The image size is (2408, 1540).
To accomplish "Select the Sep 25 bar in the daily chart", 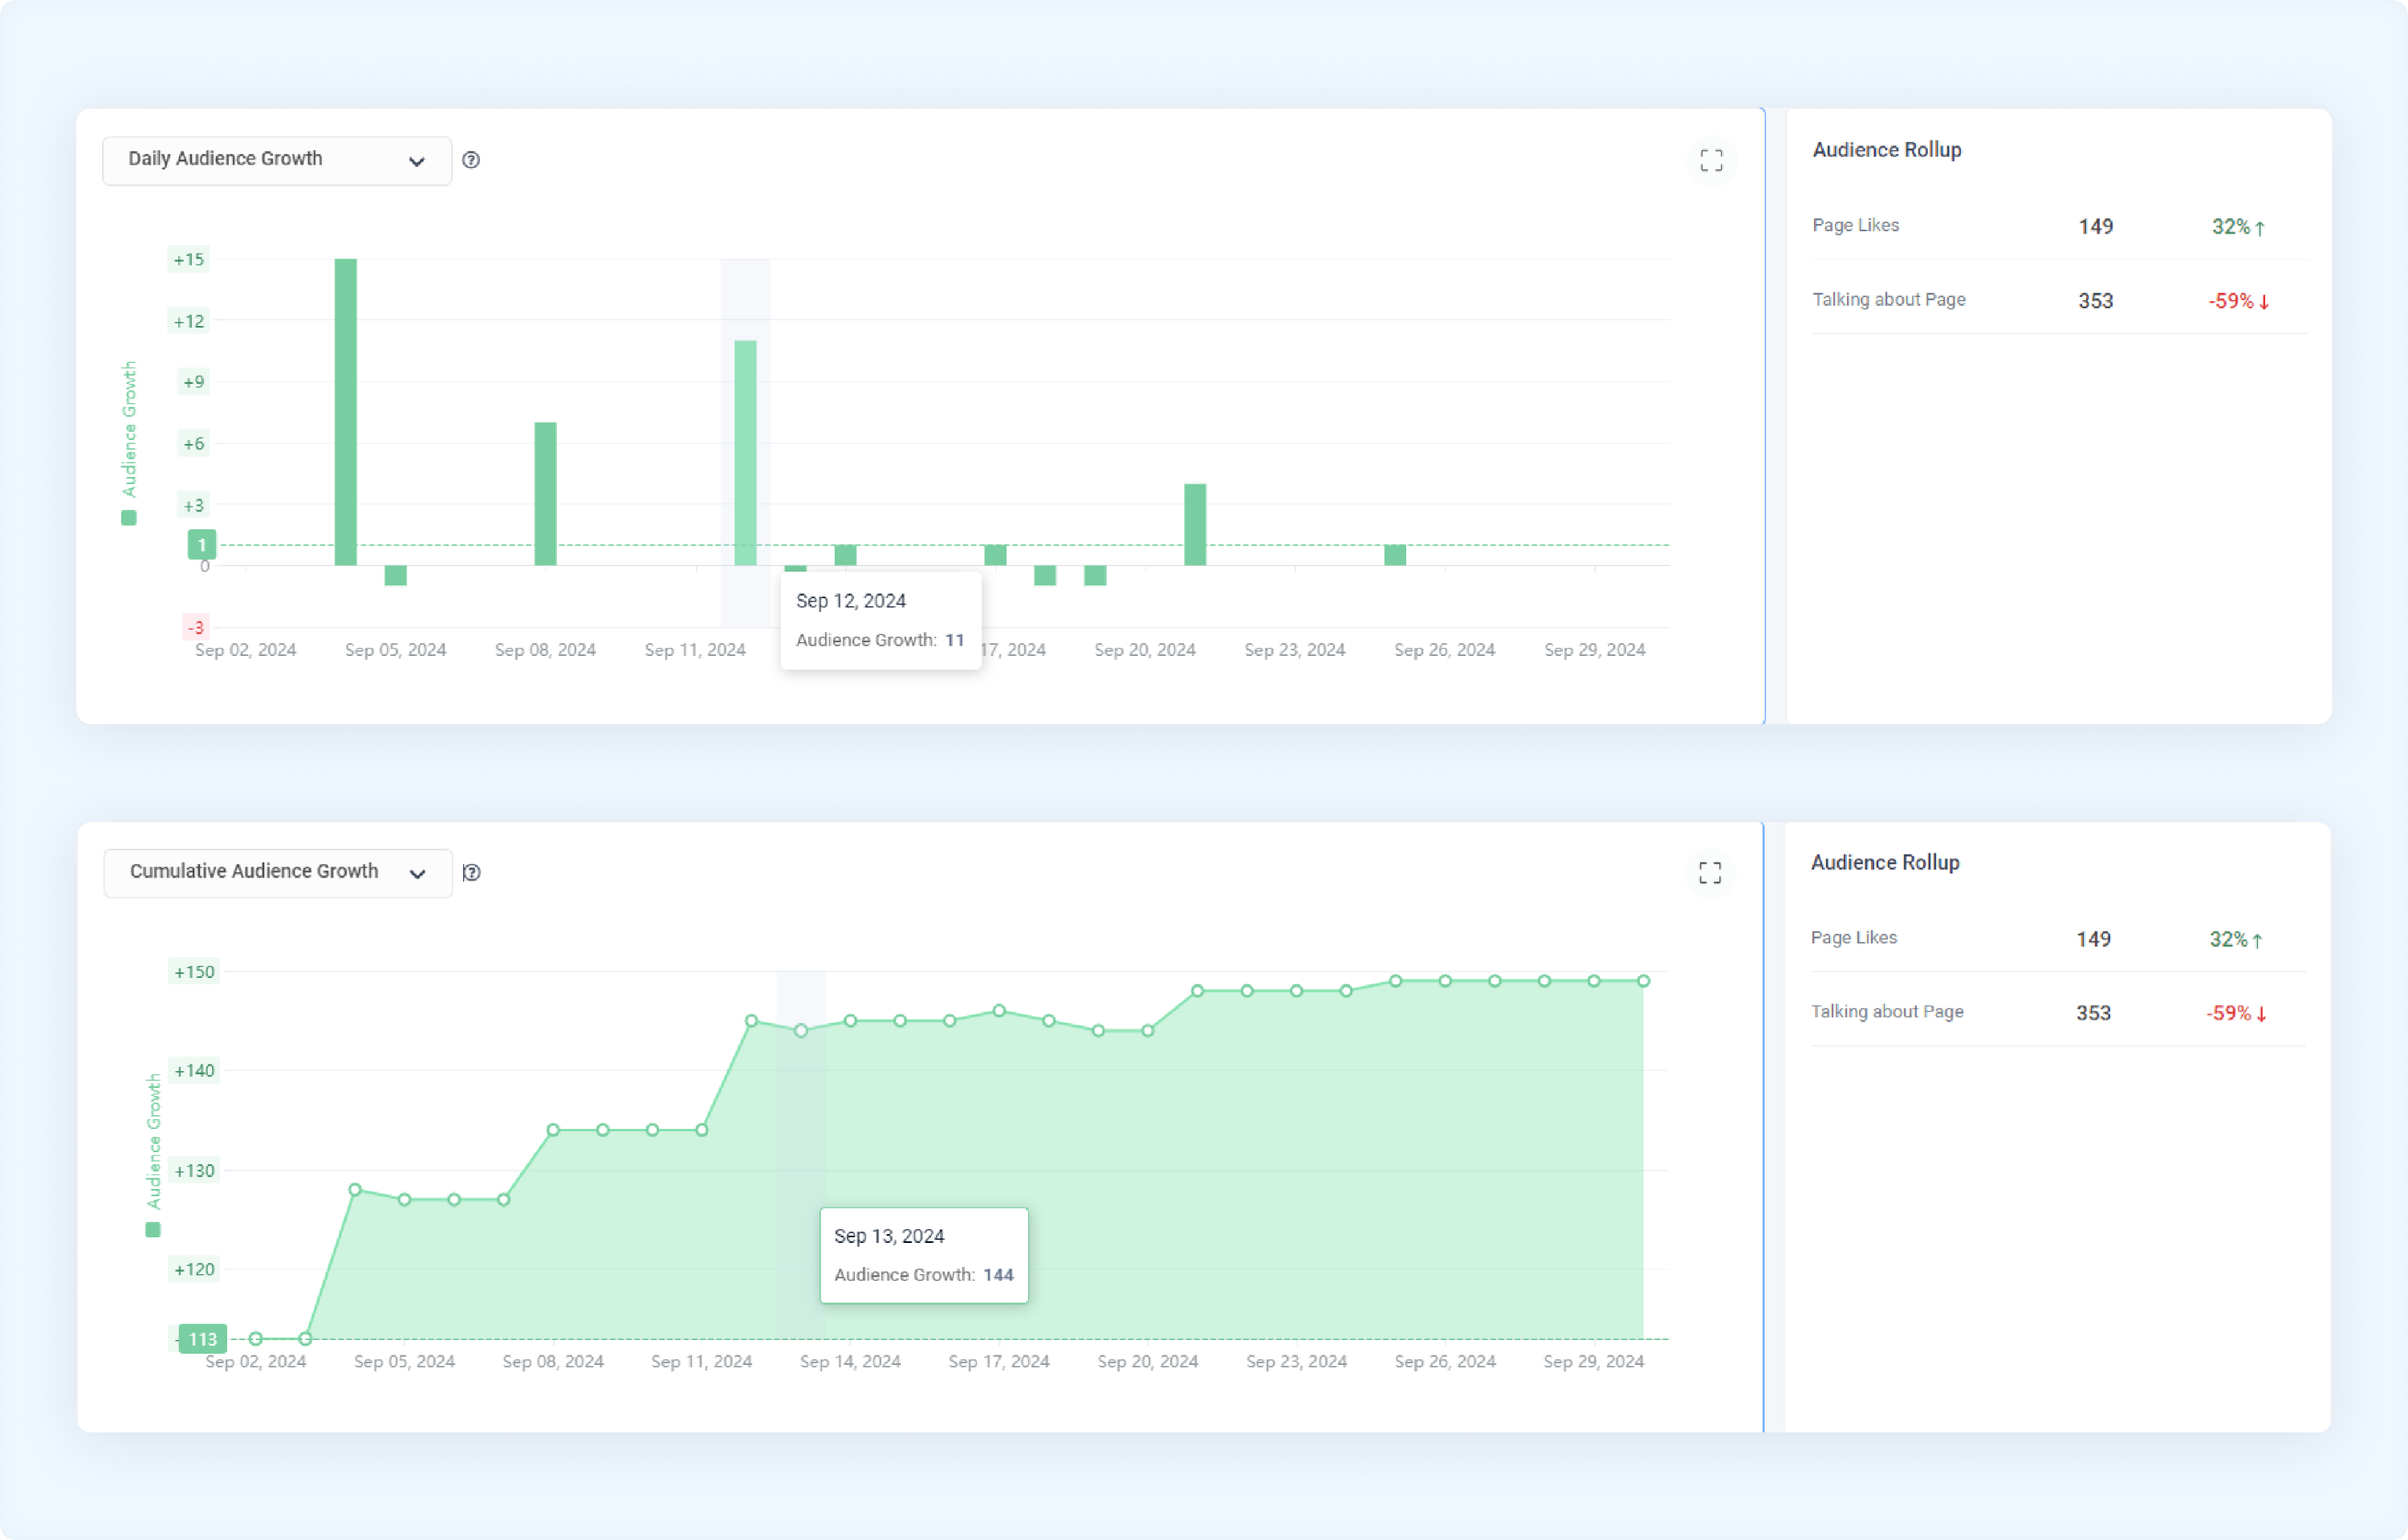I will coord(1395,555).
